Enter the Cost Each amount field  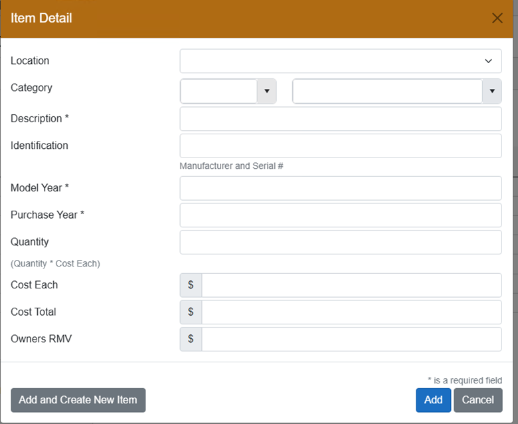[x=351, y=285]
